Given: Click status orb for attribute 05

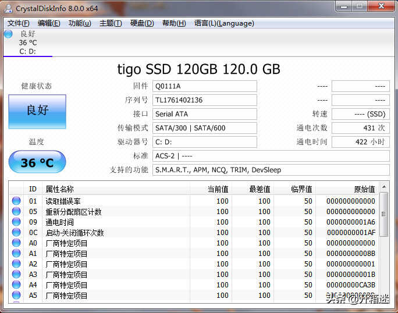Looking at the screenshot, I should click(x=16, y=211).
